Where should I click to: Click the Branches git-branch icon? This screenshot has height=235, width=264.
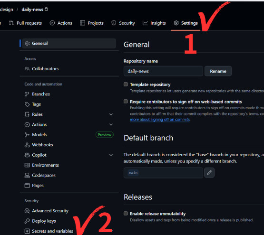coord(27,94)
